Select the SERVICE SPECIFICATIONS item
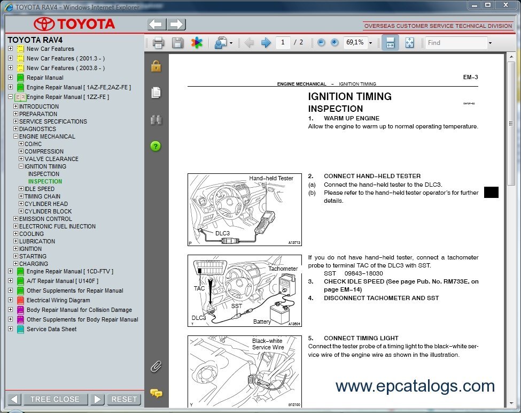 coord(53,121)
